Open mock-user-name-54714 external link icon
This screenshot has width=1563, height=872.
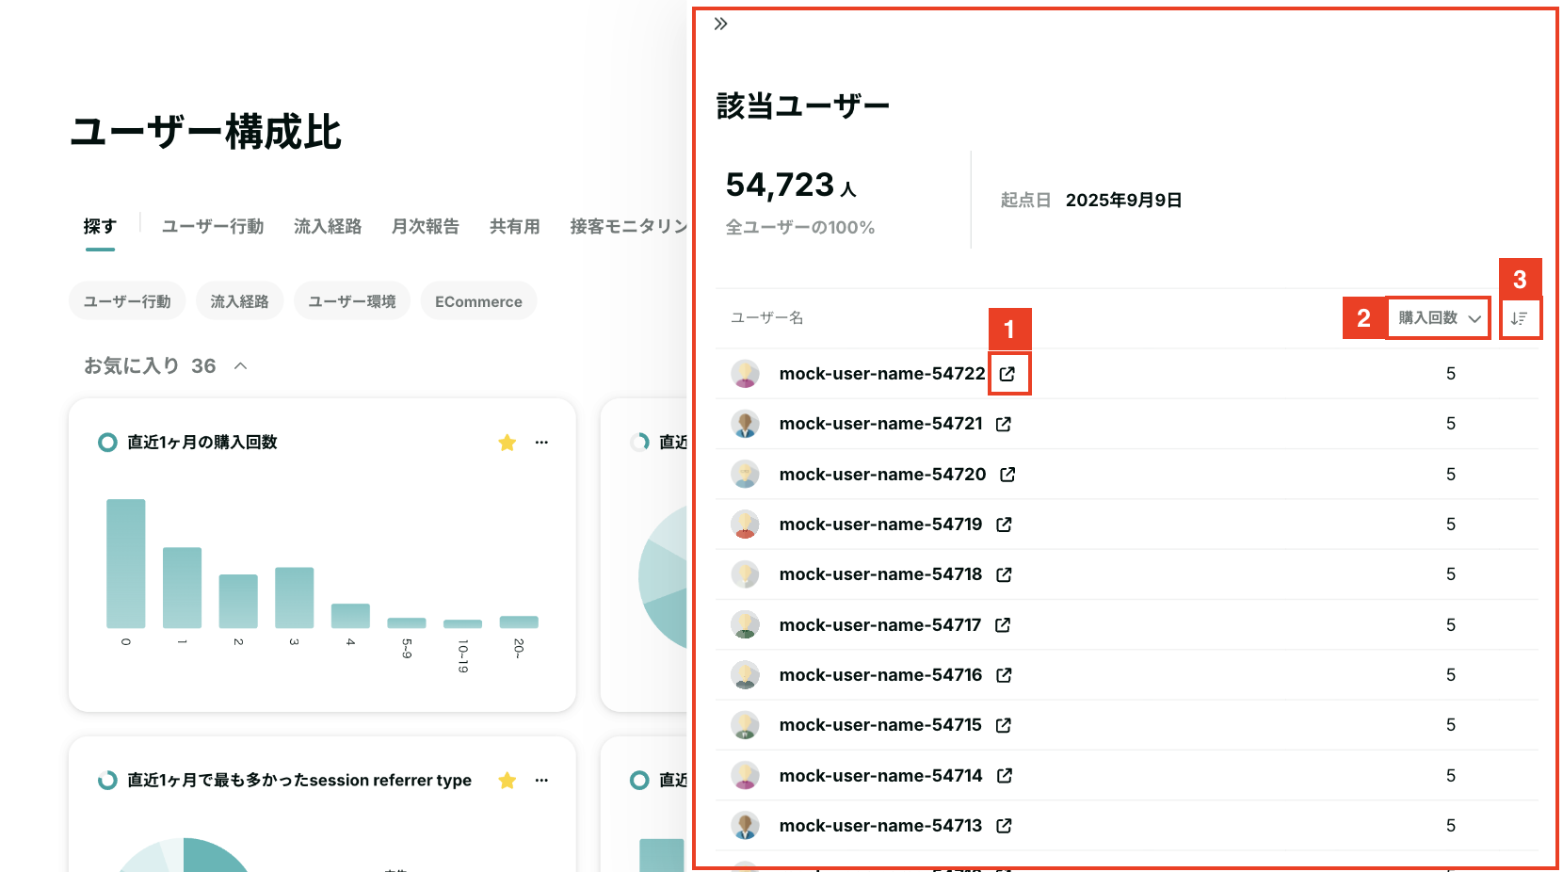tap(1005, 776)
